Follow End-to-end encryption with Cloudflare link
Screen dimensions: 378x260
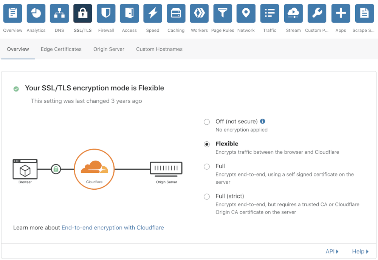point(113,227)
